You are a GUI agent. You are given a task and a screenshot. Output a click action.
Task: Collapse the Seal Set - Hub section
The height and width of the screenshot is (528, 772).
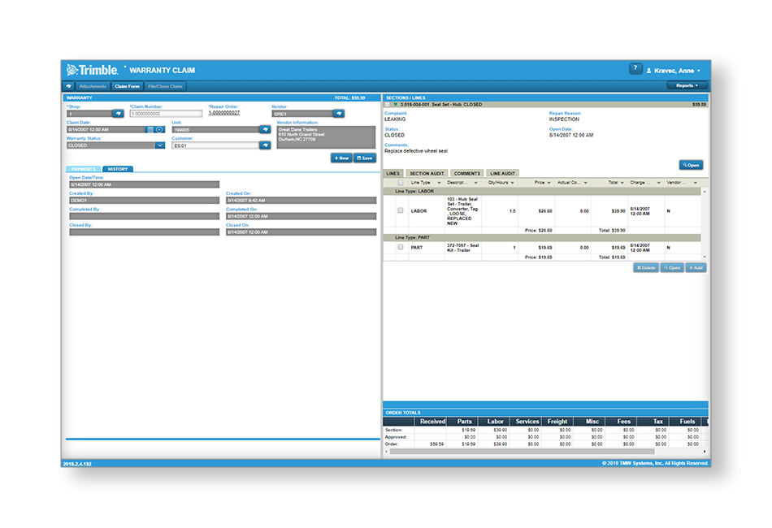click(x=396, y=105)
